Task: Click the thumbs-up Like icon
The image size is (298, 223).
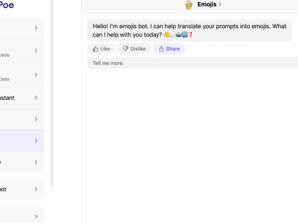Action: pyautogui.click(x=96, y=49)
